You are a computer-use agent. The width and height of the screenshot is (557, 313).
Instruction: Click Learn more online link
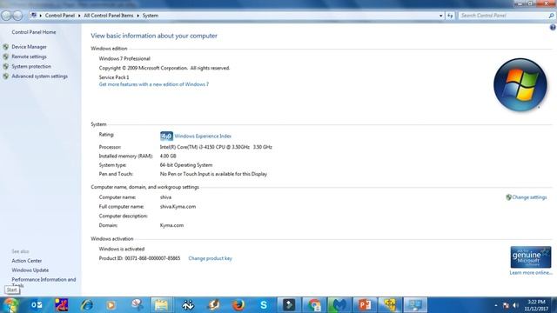point(531,272)
